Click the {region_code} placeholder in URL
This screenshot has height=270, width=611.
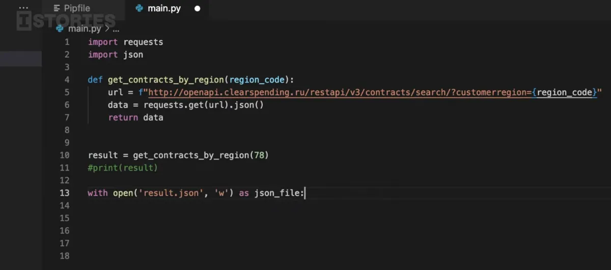[x=564, y=93]
